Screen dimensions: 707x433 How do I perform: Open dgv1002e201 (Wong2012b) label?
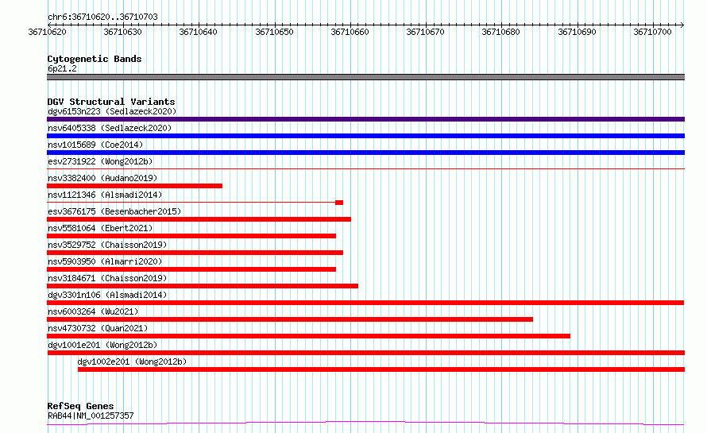(132, 361)
